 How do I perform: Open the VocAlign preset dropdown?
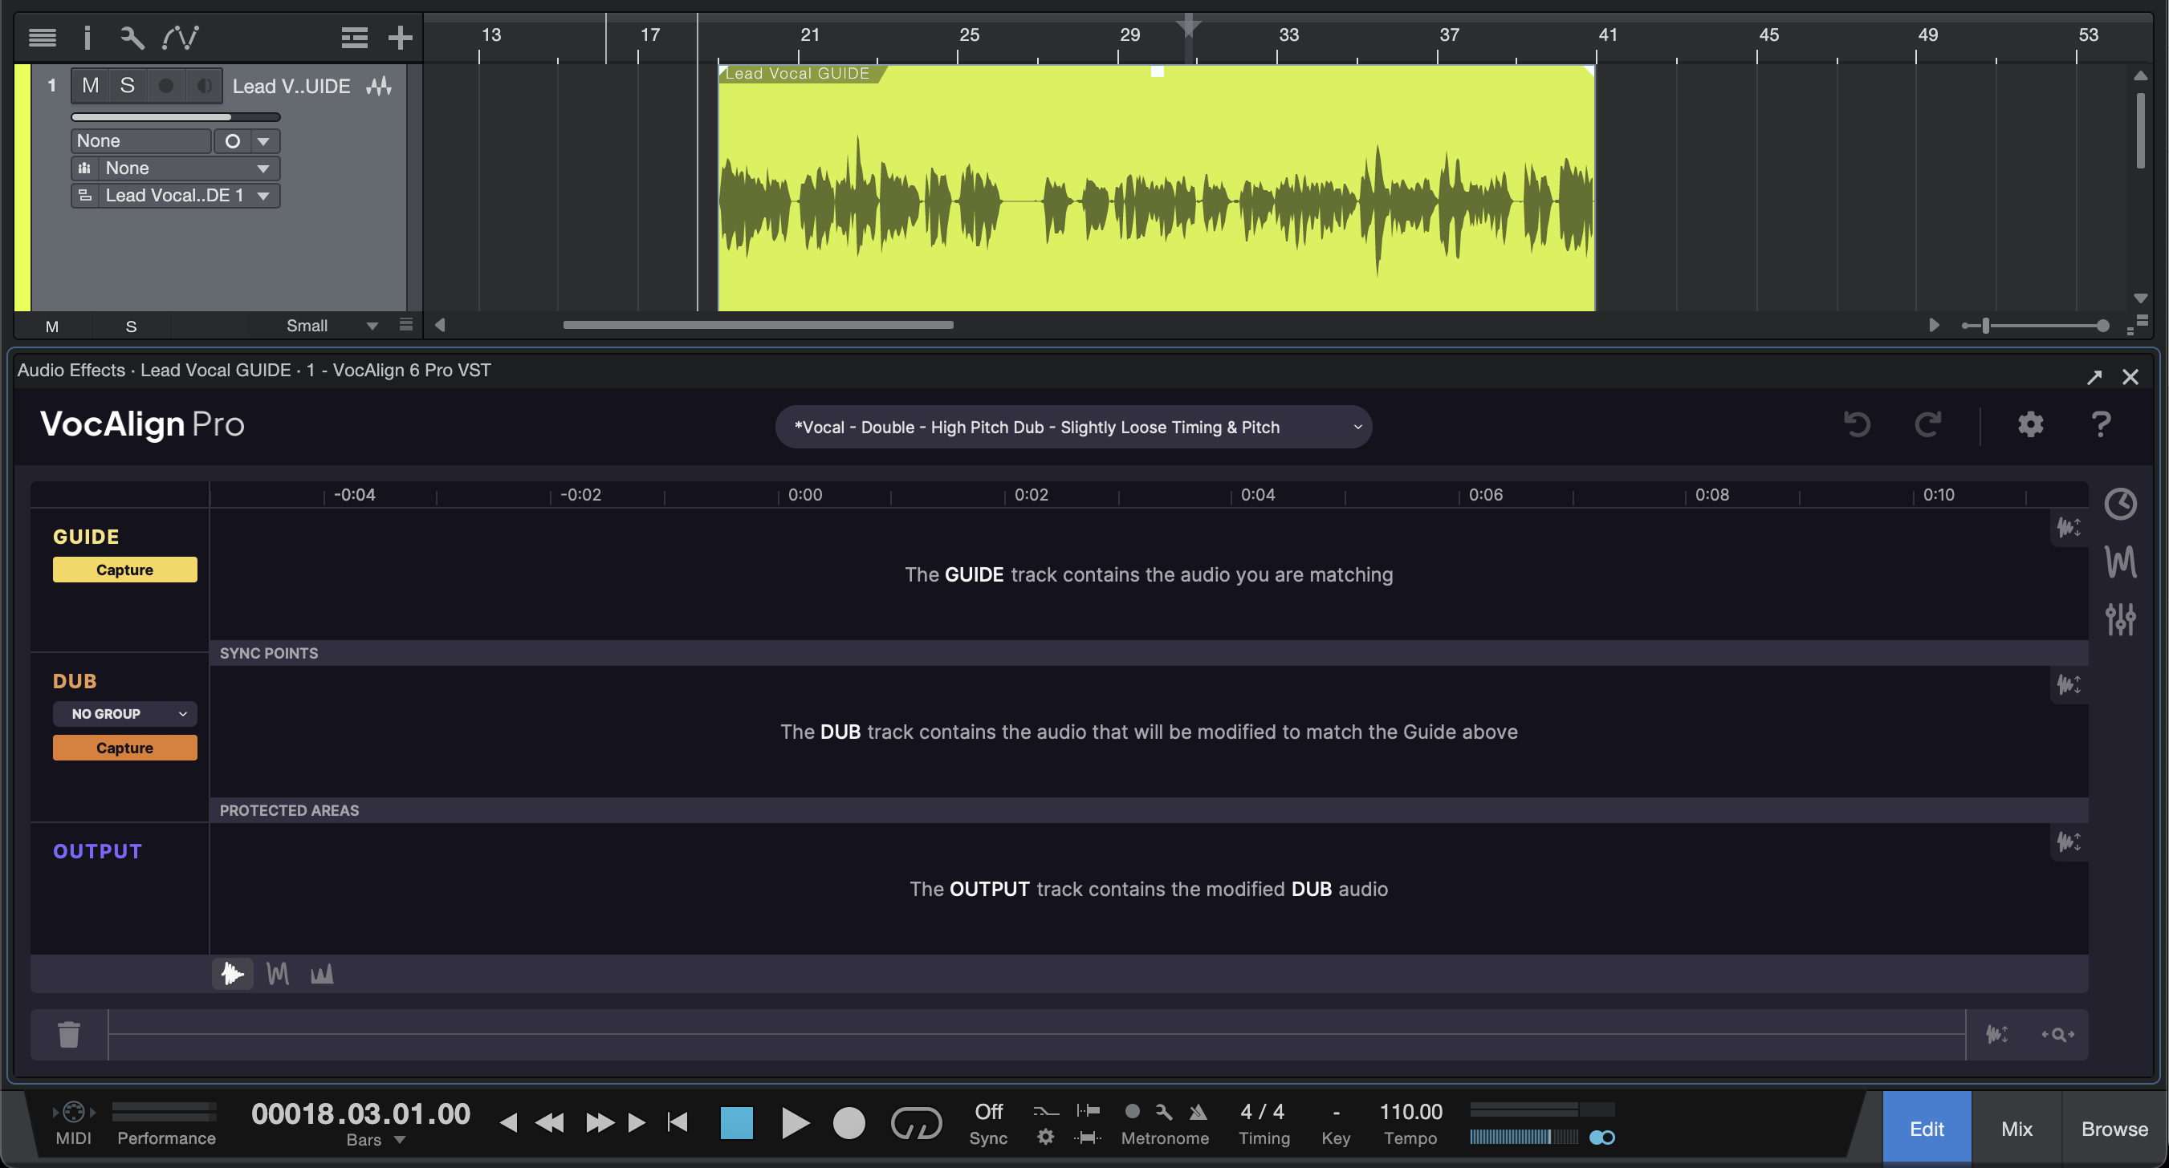pos(1072,428)
